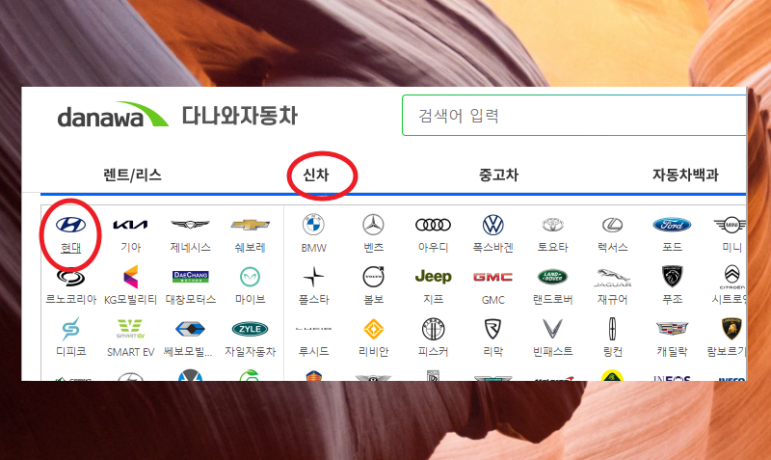Image resolution: width=771 pixels, height=460 pixels.
Task: Click the danawa logo
Action: [x=113, y=115]
